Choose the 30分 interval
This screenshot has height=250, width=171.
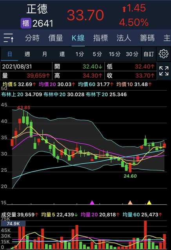click(132, 54)
